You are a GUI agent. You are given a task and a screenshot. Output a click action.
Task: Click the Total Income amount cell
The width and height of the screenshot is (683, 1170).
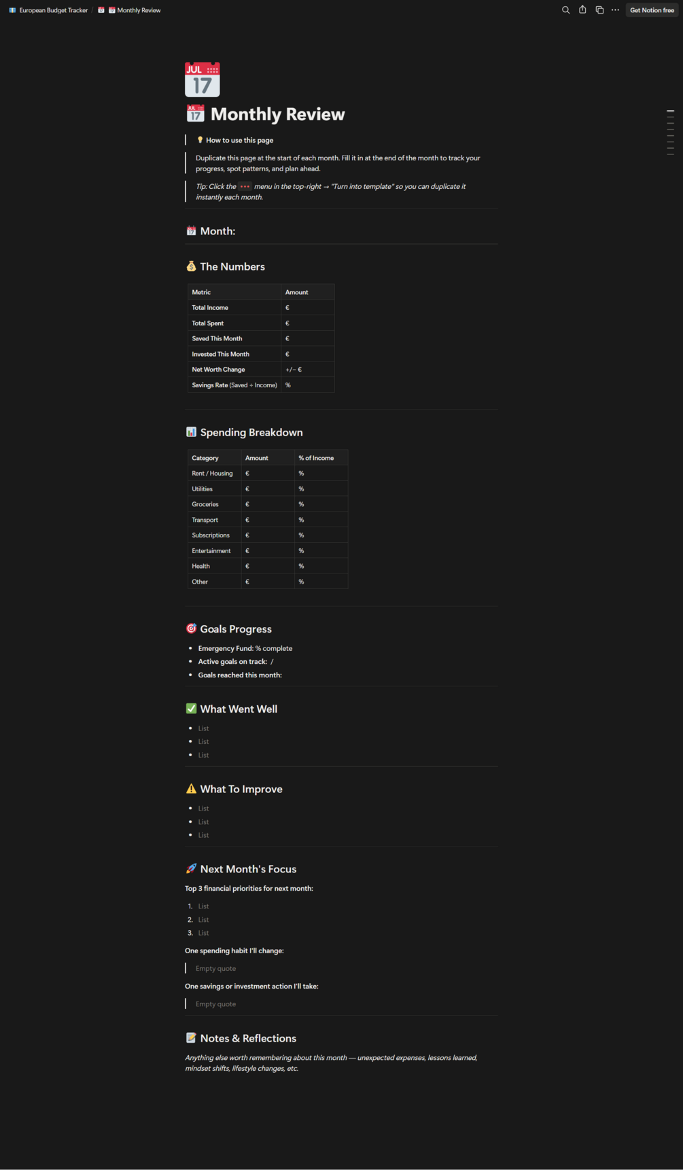point(308,308)
